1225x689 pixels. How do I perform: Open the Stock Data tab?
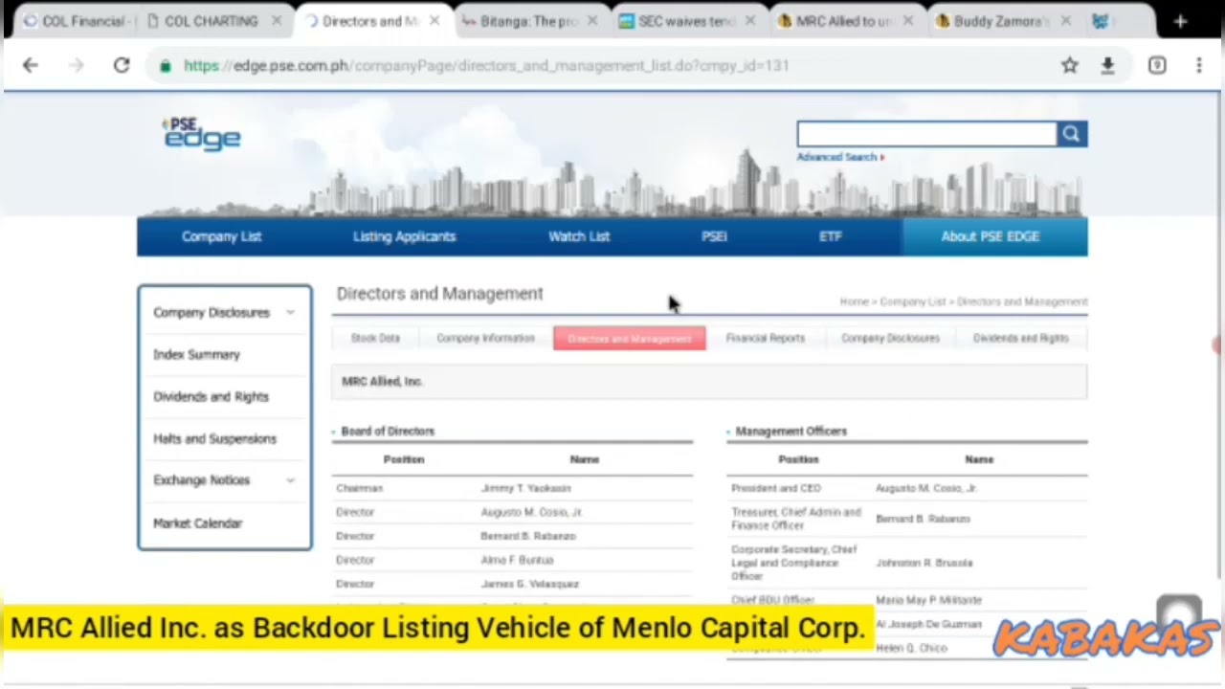tap(375, 338)
